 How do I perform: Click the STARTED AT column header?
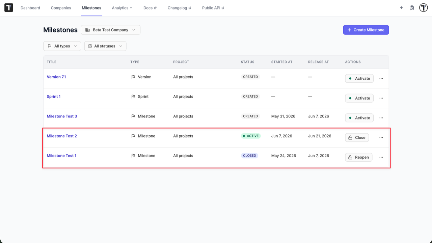[282, 62]
